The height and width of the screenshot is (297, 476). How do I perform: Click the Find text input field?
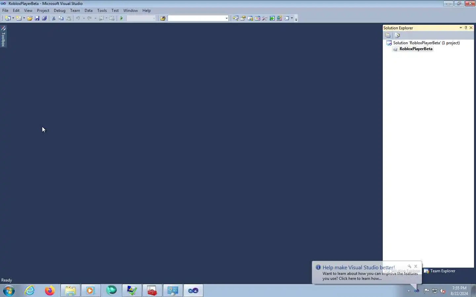click(x=196, y=18)
